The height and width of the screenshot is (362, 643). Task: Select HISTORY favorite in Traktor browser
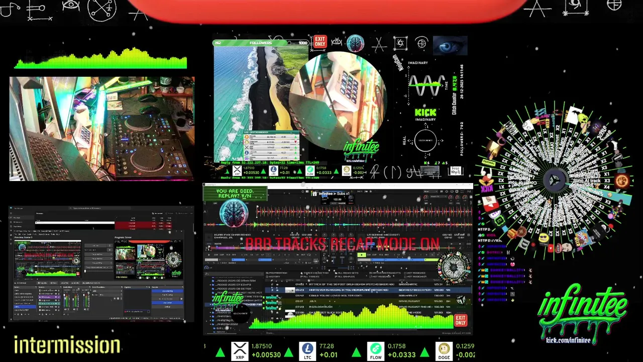tap(273, 277)
